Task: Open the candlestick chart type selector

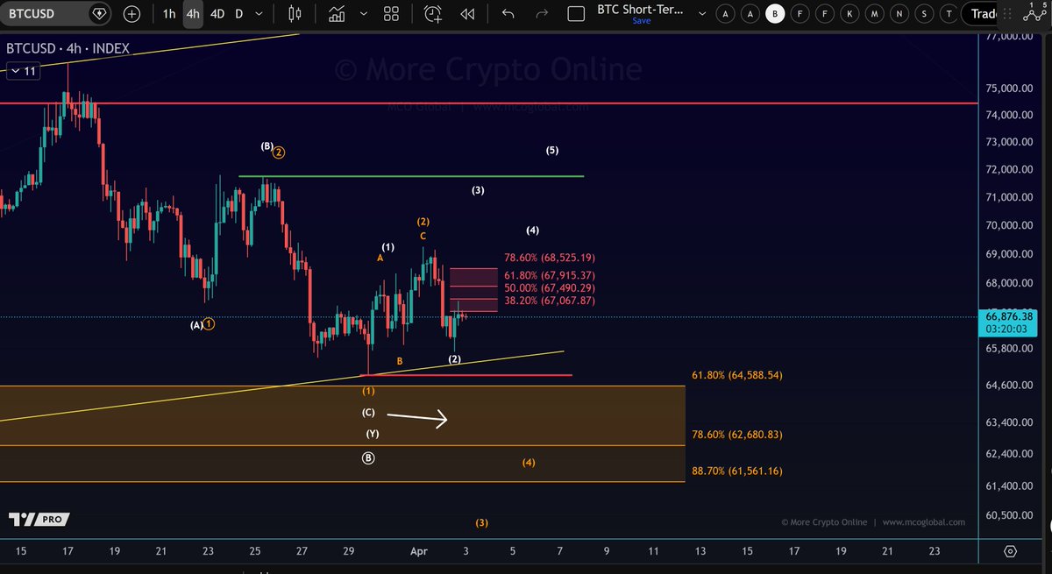Action: pos(295,14)
